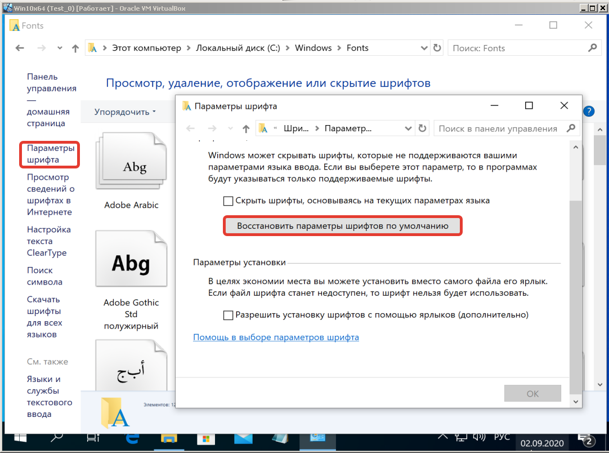
Task: Click the 'Локальный диск (C:)' breadcrumb
Action: point(238,48)
